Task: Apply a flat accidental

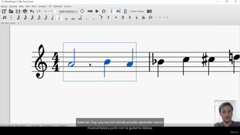Action: coord(136,18)
